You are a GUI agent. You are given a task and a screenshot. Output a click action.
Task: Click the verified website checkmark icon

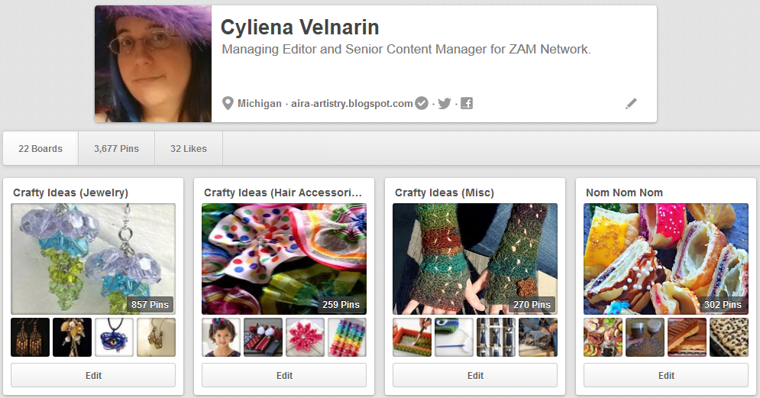coord(422,103)
